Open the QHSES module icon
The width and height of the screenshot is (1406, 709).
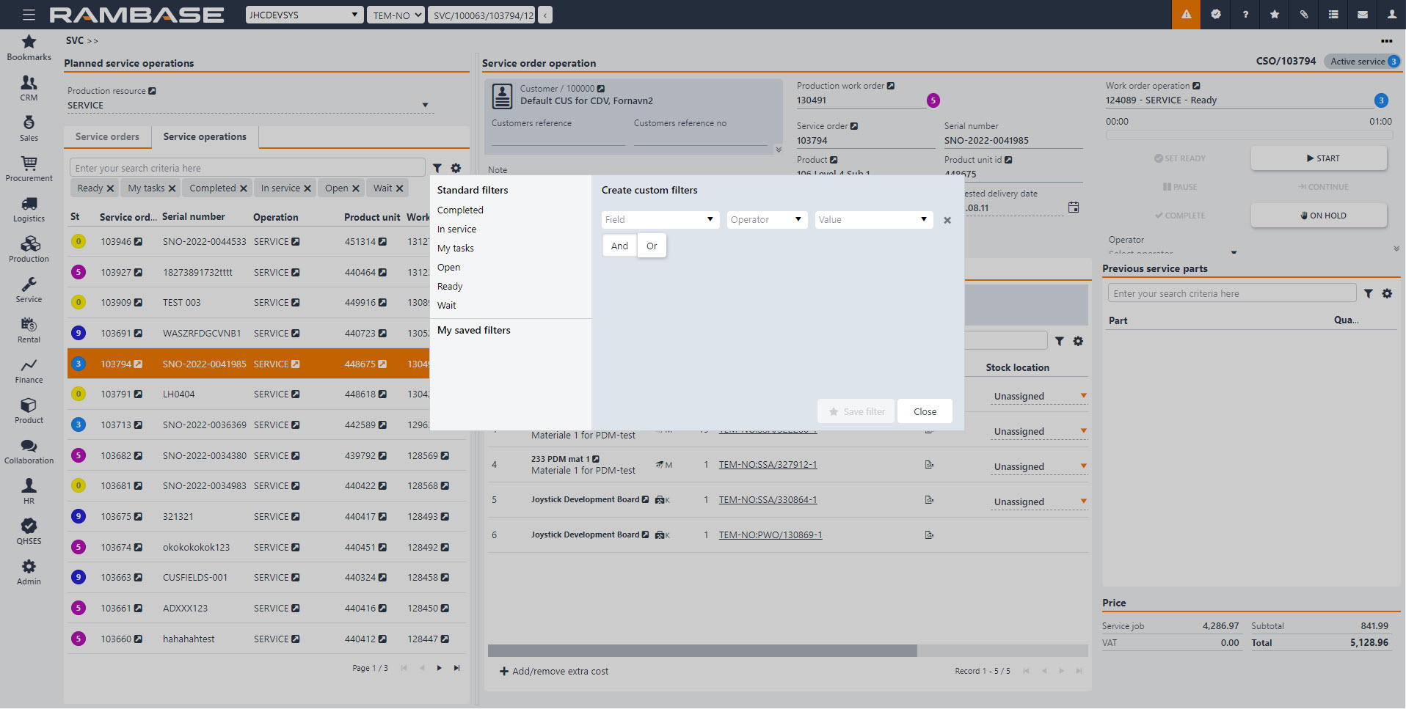coord(29,531)
